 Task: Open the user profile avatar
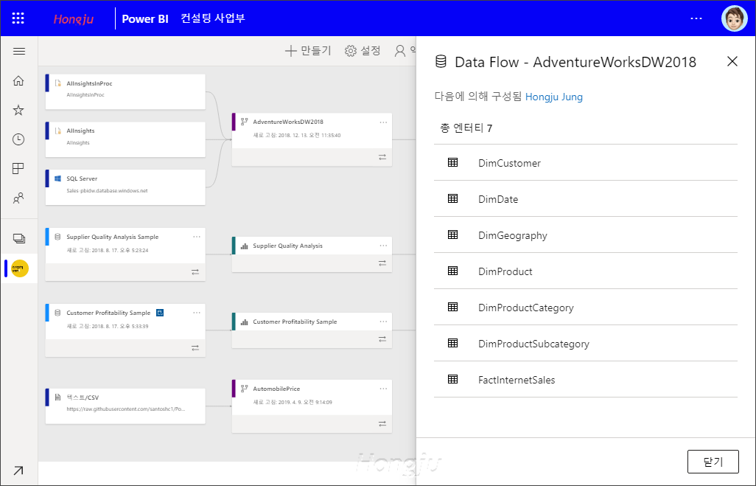pyautogui.click(x=735, y=18)
